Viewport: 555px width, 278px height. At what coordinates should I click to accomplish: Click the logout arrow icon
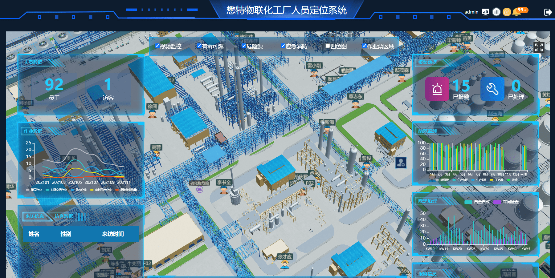click(x=548, y=12)
